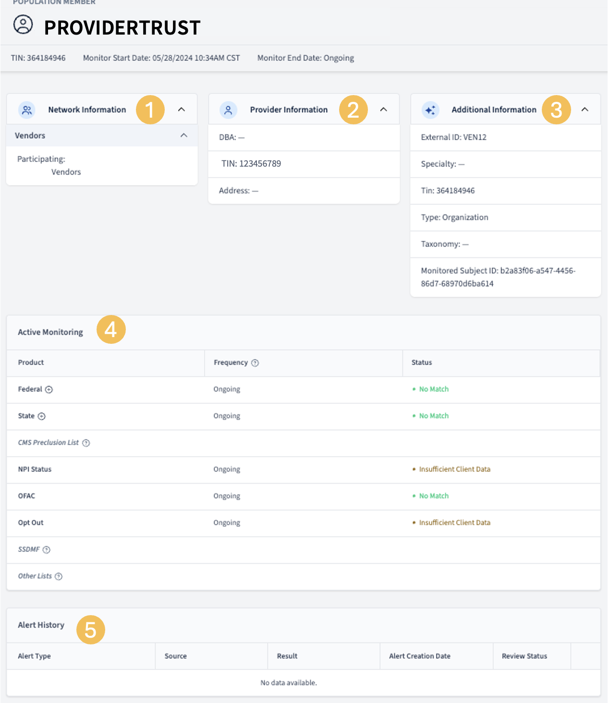
Task: Click the Active Monitoring section heading
Action: click(x=50, y=332)
